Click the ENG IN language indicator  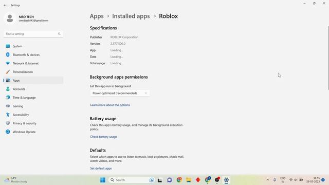point(283,180)
